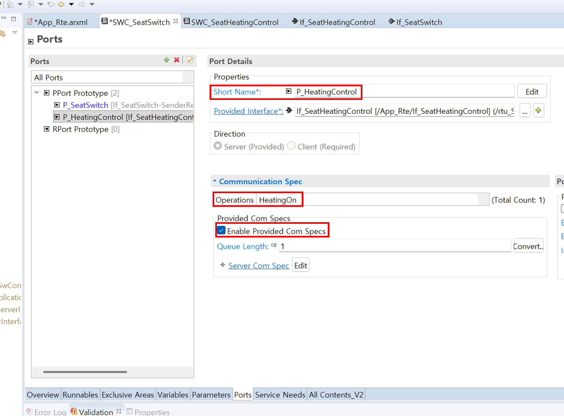
Task: Open the SWC_SeatHeatingControl editor tab
Action: click(234, 22)
